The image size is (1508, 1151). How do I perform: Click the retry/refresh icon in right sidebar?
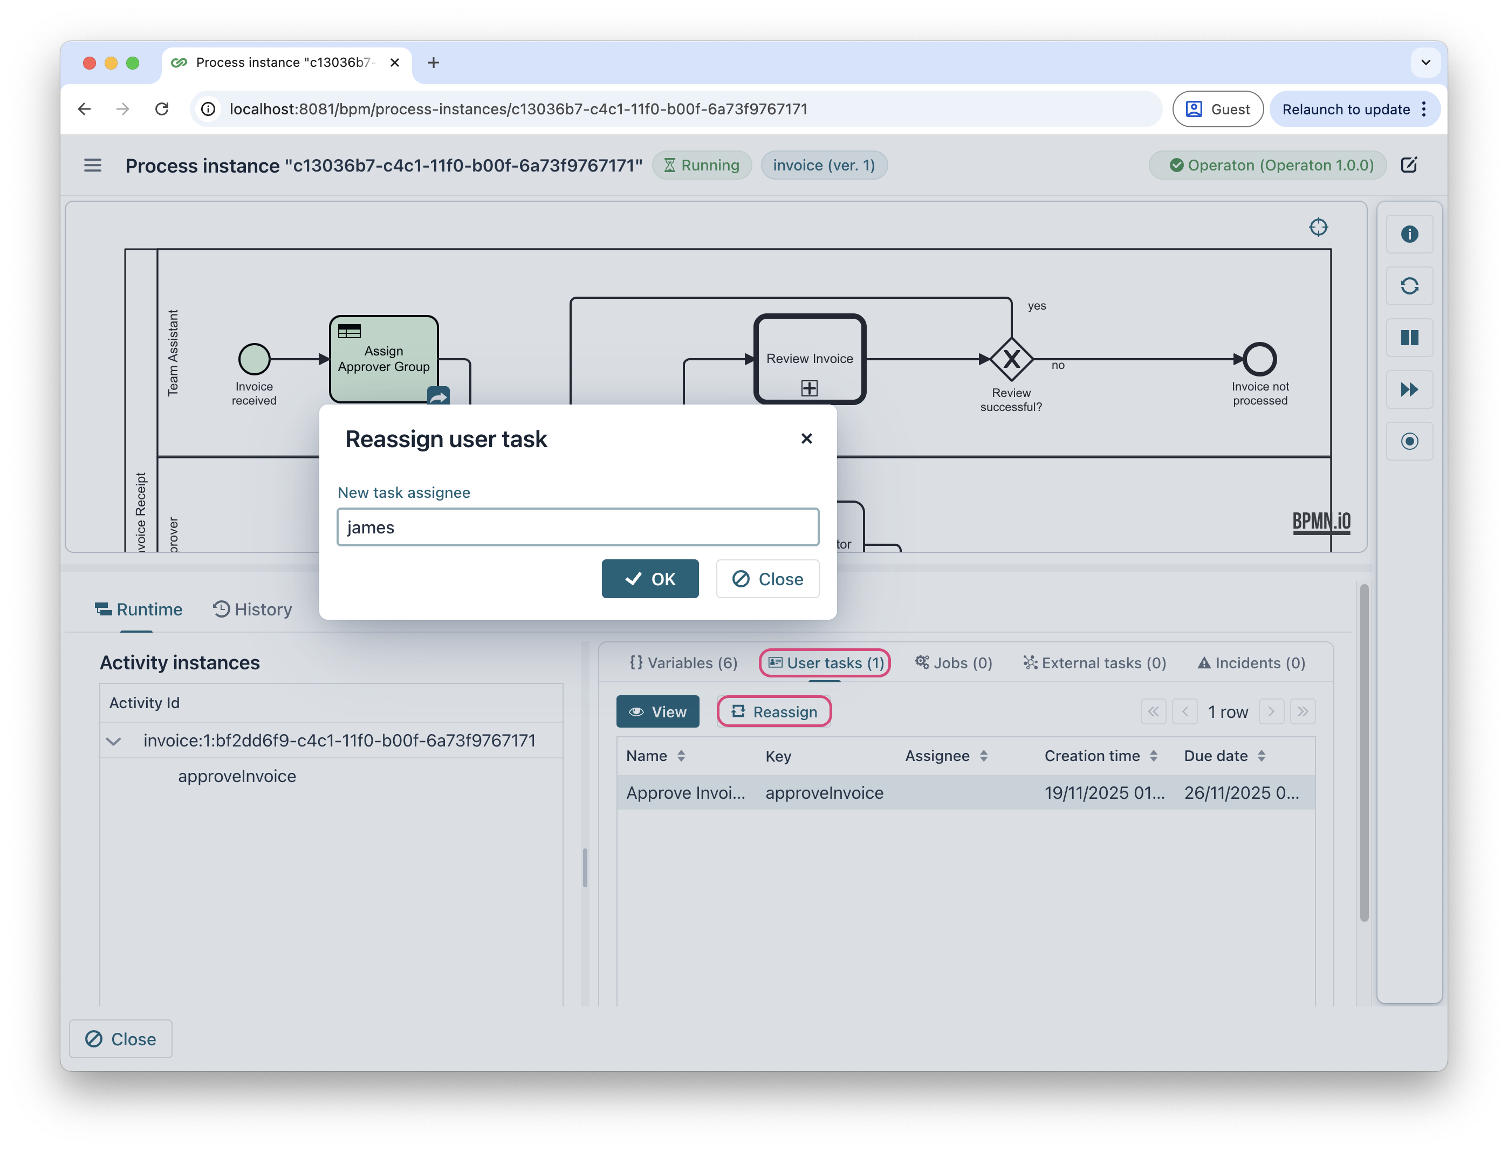(1410, 286)
